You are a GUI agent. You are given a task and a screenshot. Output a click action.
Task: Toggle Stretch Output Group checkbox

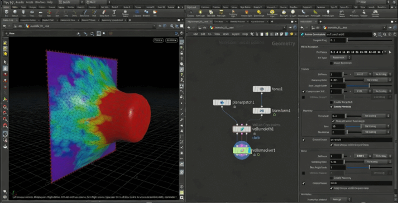tap(304, 140)
